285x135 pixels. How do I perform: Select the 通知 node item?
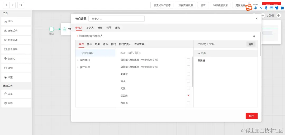click(16, 68)
